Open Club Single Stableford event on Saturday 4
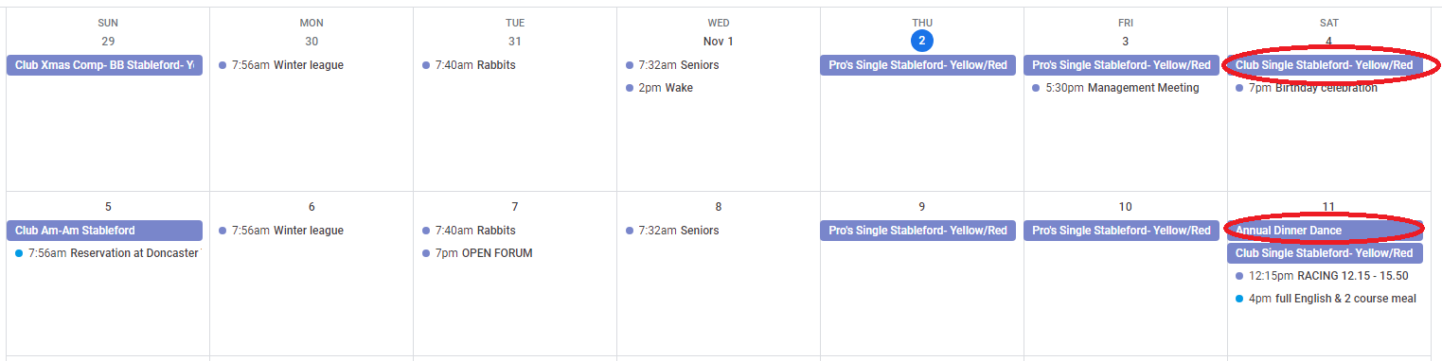Image resolution: width=1442 pixels, height=361 pixels. coord(1325,65)
